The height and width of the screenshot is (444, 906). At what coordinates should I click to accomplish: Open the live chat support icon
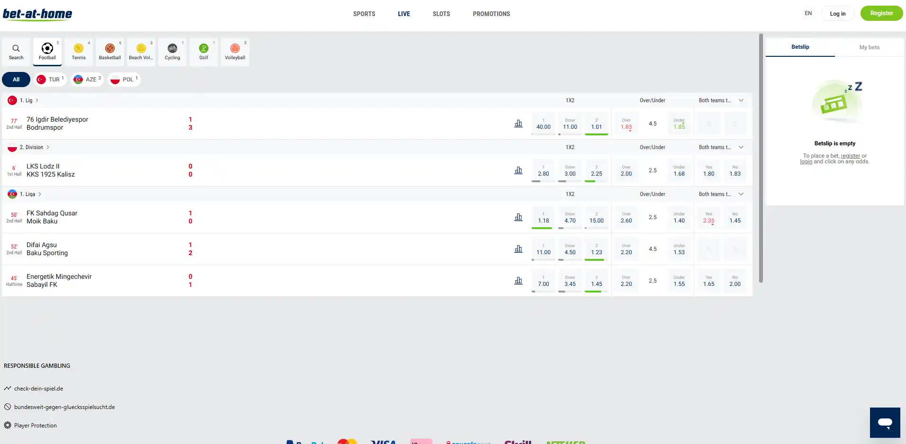click(885, 422)
